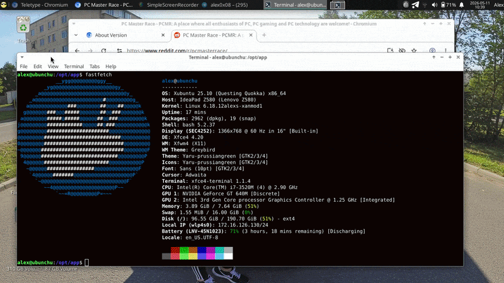Click the Chromium window title text

tap(249, 24)
